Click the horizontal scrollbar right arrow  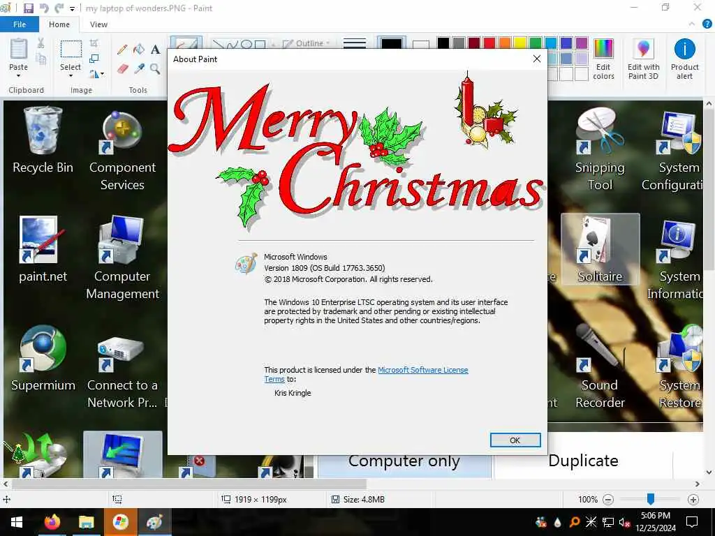point(698,484)
